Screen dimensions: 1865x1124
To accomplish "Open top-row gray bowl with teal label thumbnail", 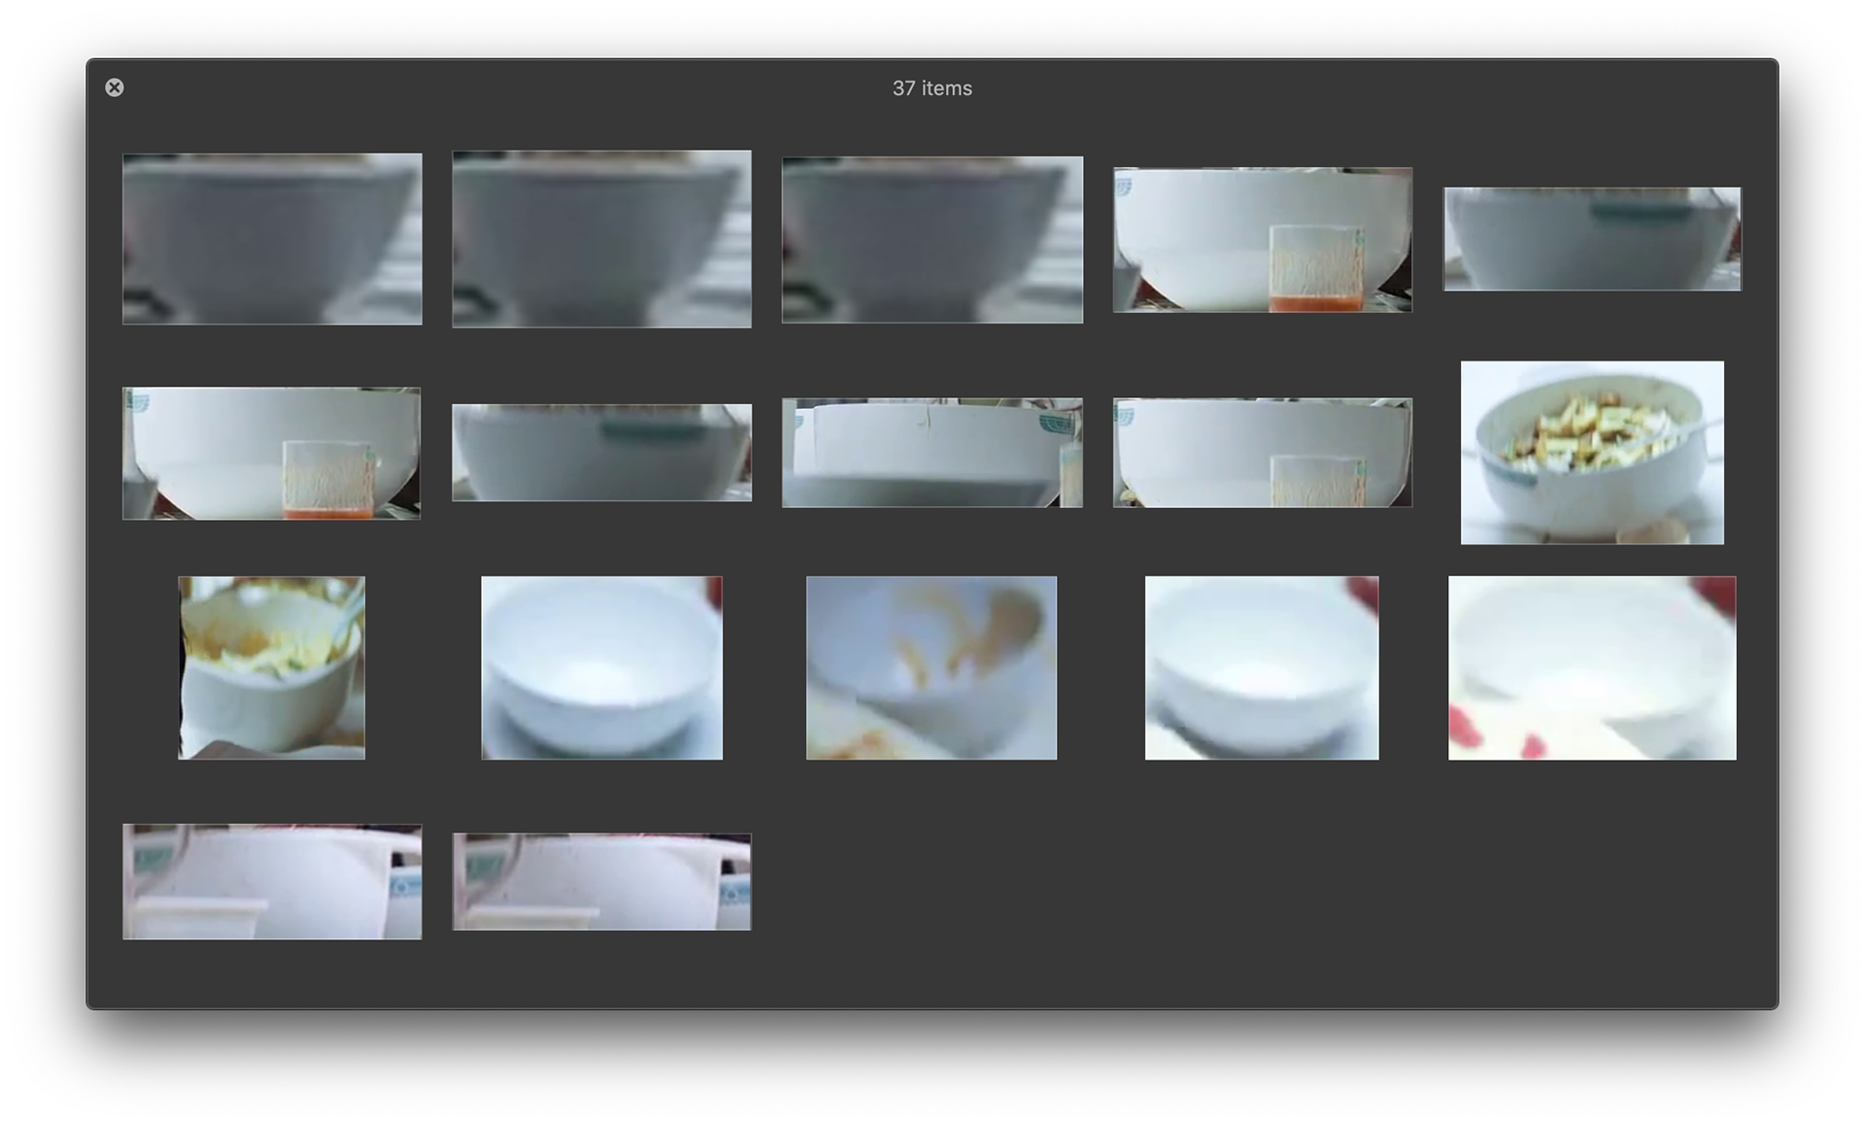I will pyautogui.click(x=1592, y=239).
